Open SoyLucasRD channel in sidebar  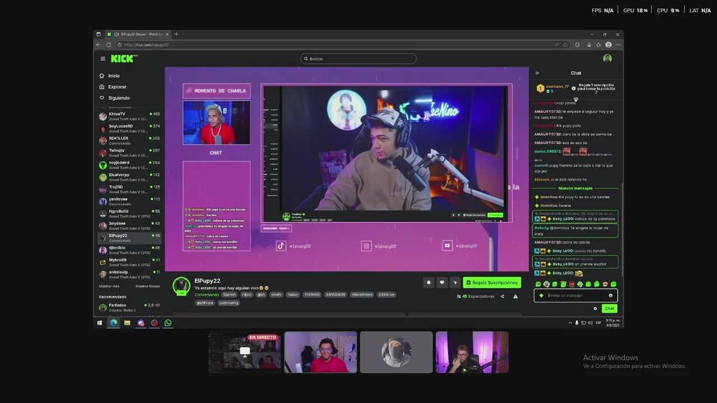pos(129,129)
